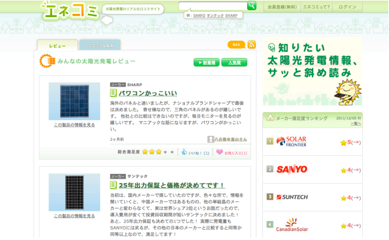Click the いいね！(1) count text
Image resolution: width=389 pixels, height=240 pixels.
point(199,153)
